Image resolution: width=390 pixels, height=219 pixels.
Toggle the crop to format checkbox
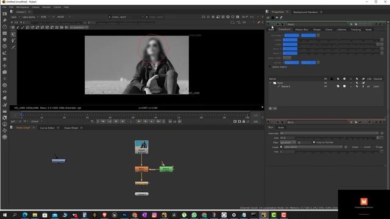click(x=314, y=142)
